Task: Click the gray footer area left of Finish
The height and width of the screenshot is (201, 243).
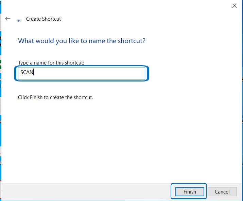Action: [85, 192]
